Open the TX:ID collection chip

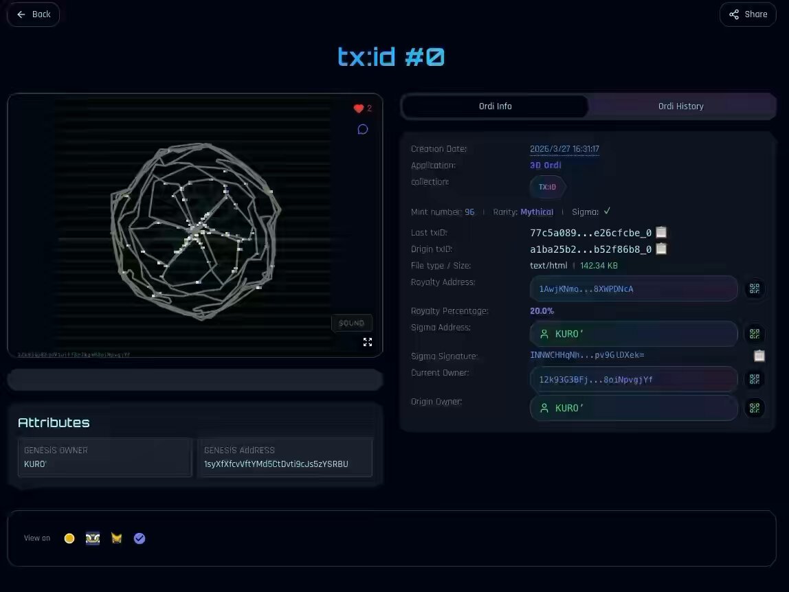548,187
